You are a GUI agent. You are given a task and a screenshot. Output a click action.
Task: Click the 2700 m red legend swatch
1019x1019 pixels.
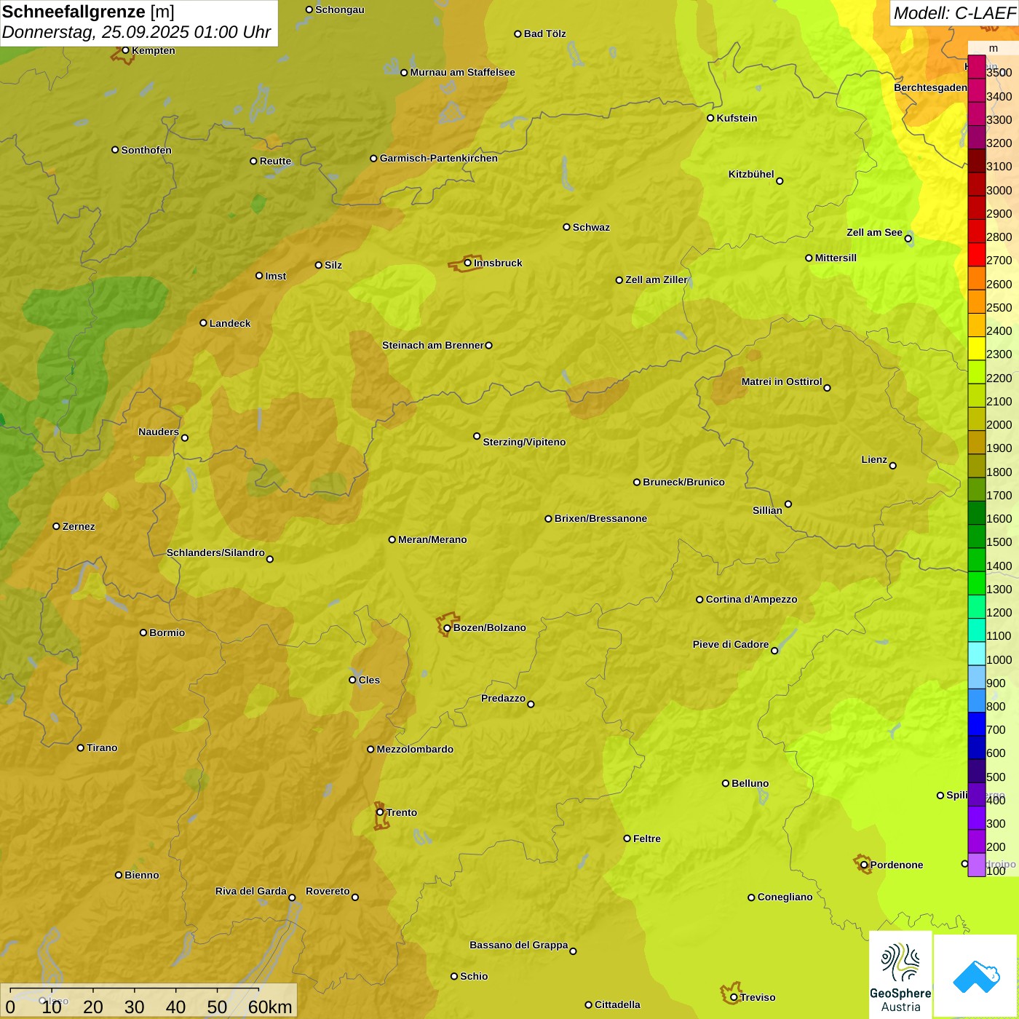[x=977, y=255]
